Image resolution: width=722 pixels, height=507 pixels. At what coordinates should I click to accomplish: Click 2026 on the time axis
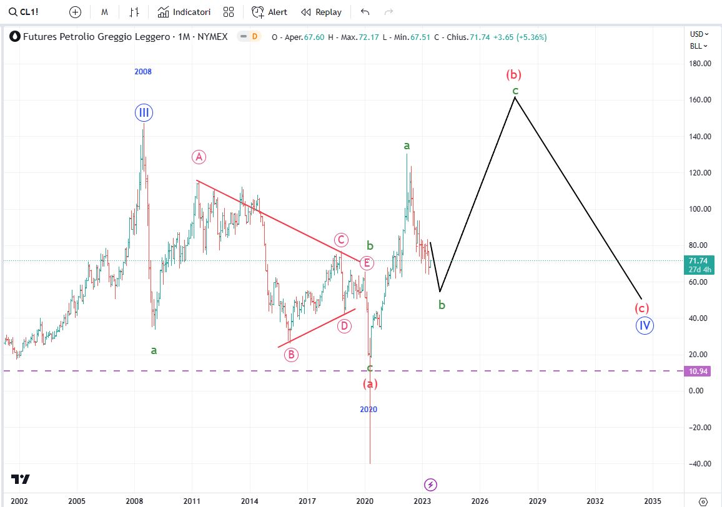480,501
